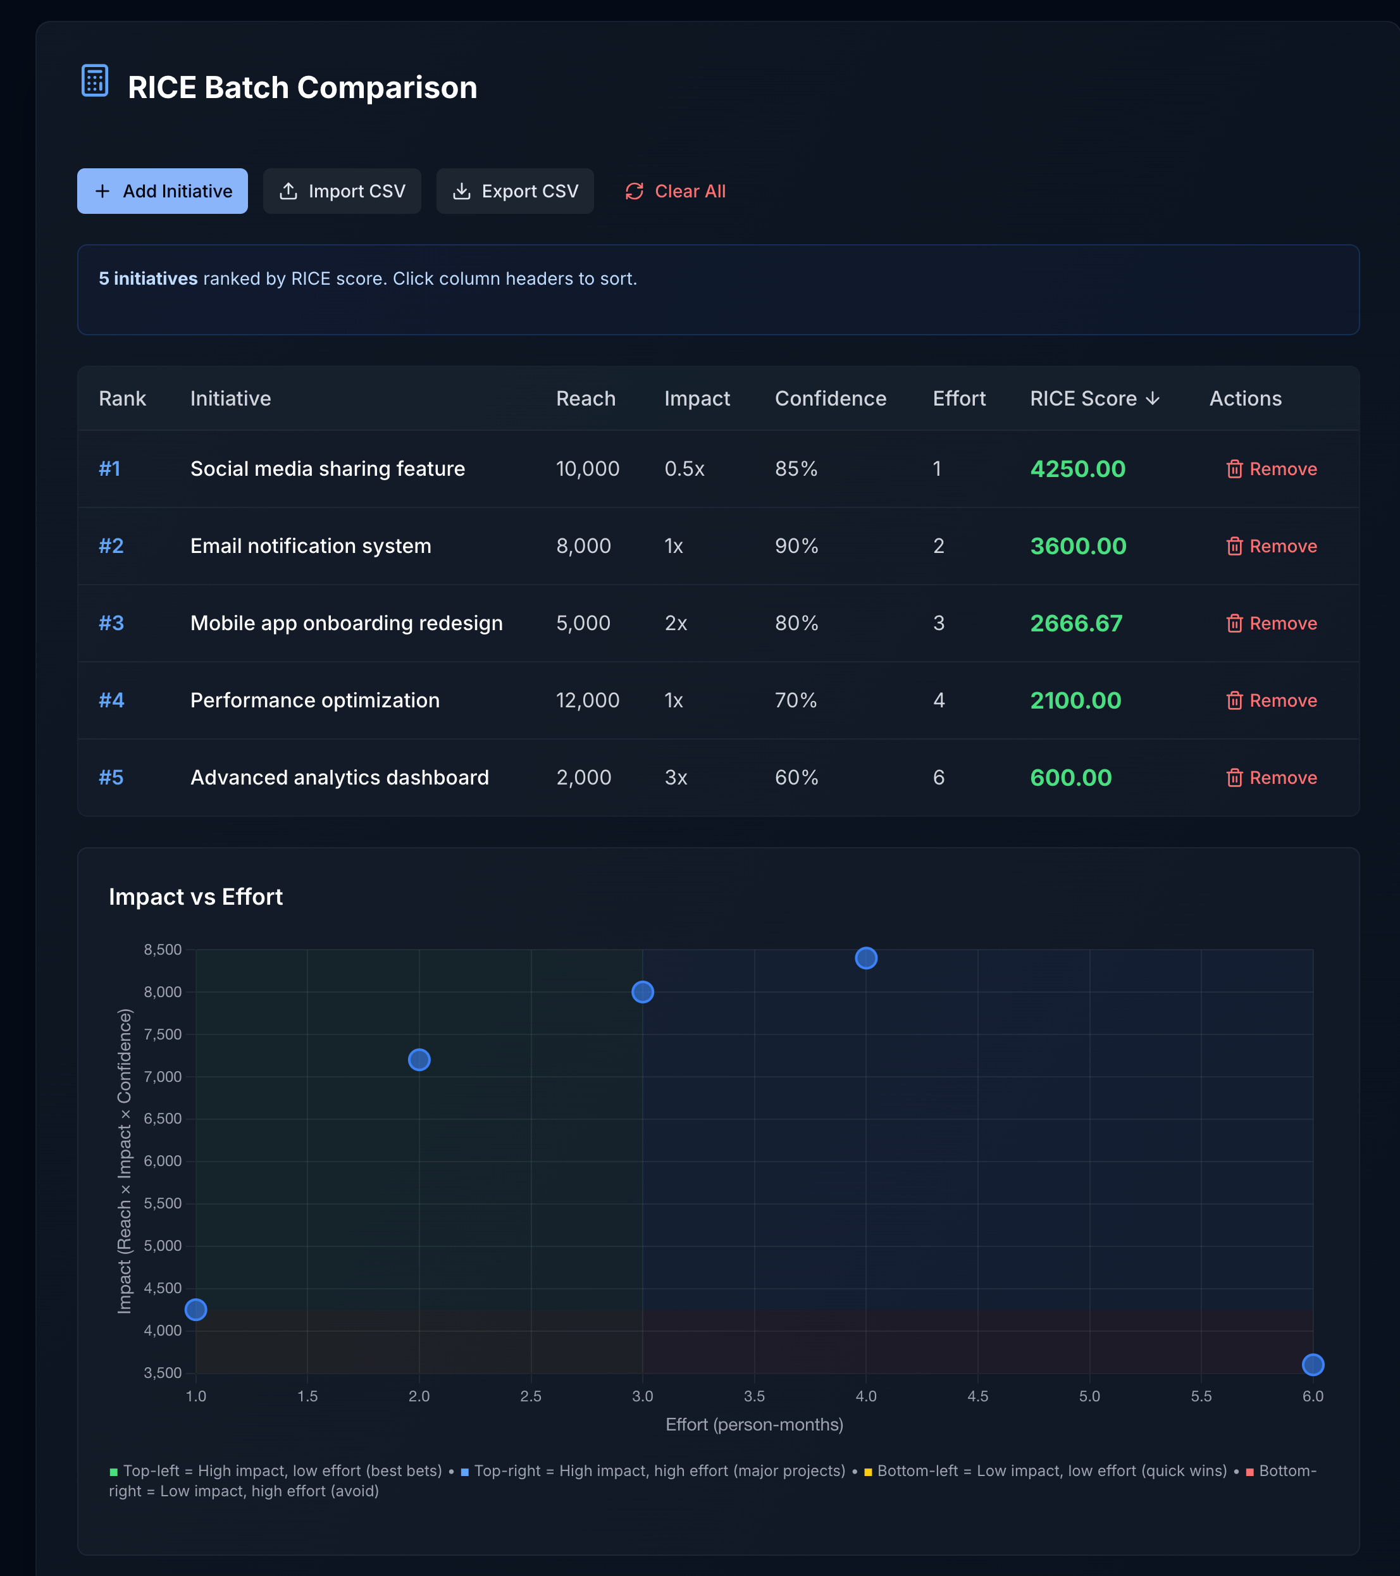Sort the table by the Effort column
The width and height of the screenshot is (1400, 1576).
(x=958, y=399)
